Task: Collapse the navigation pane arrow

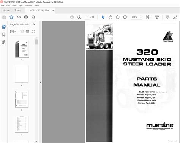Action: tap(41, 82)
